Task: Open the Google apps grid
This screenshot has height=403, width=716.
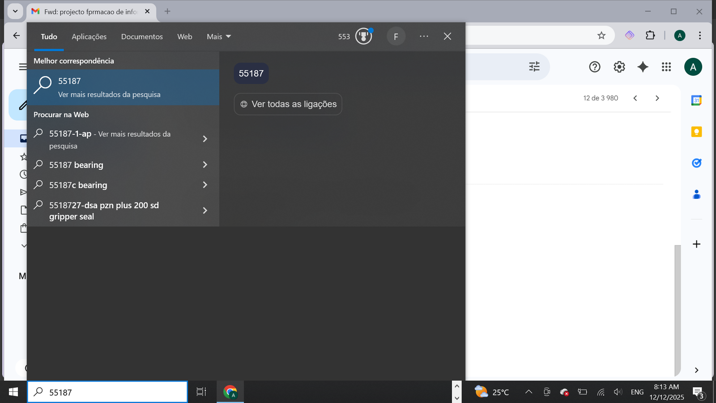Action: point(666,67)
